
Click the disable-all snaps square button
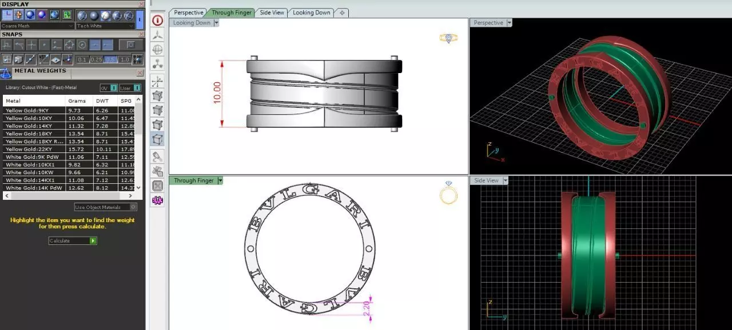[x=131, y=45]
